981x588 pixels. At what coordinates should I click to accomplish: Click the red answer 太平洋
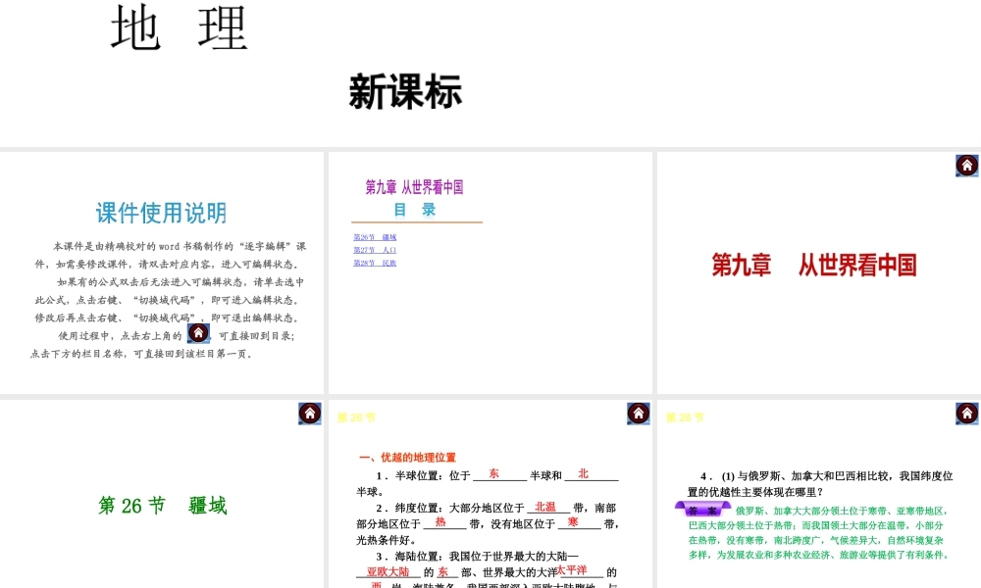click(x=572, y=570)
